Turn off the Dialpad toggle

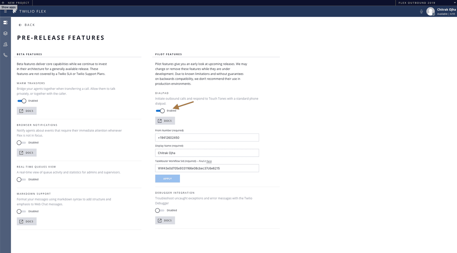[x=160, y=111]
